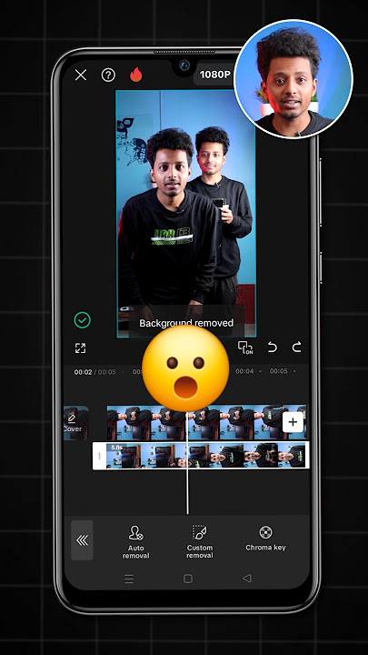This screenshot has height=655, width=368.
Task: Edit the Cover thumbnail
Action: click(76, 423)
